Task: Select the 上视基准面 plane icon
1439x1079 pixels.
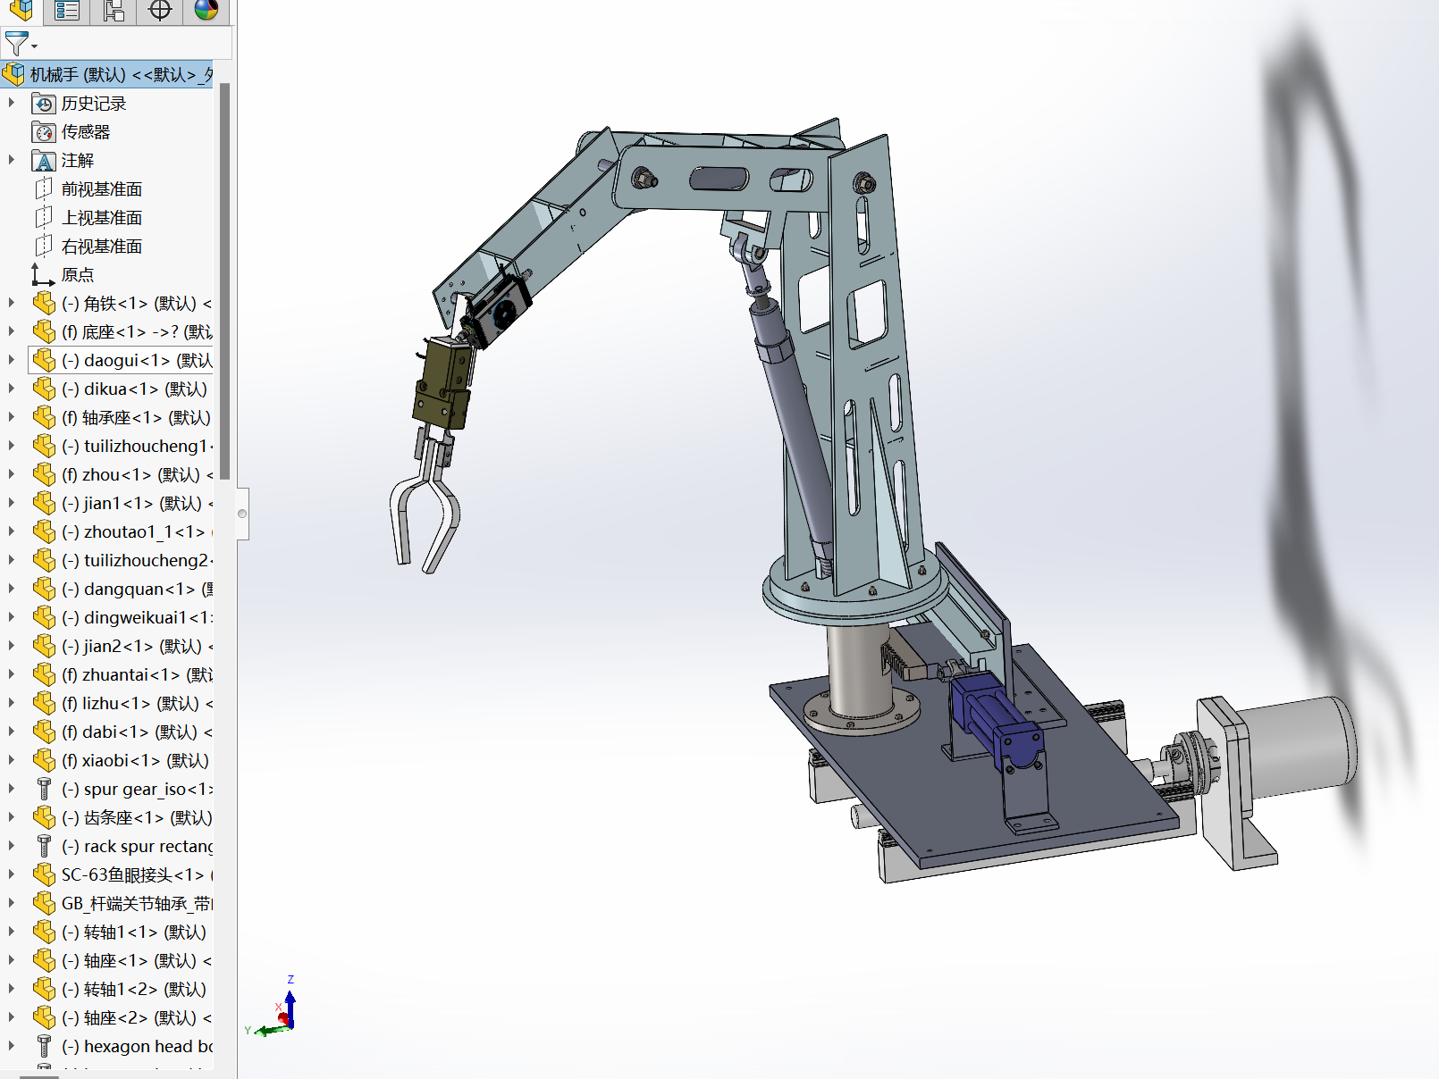Action: tap(44, 218)
